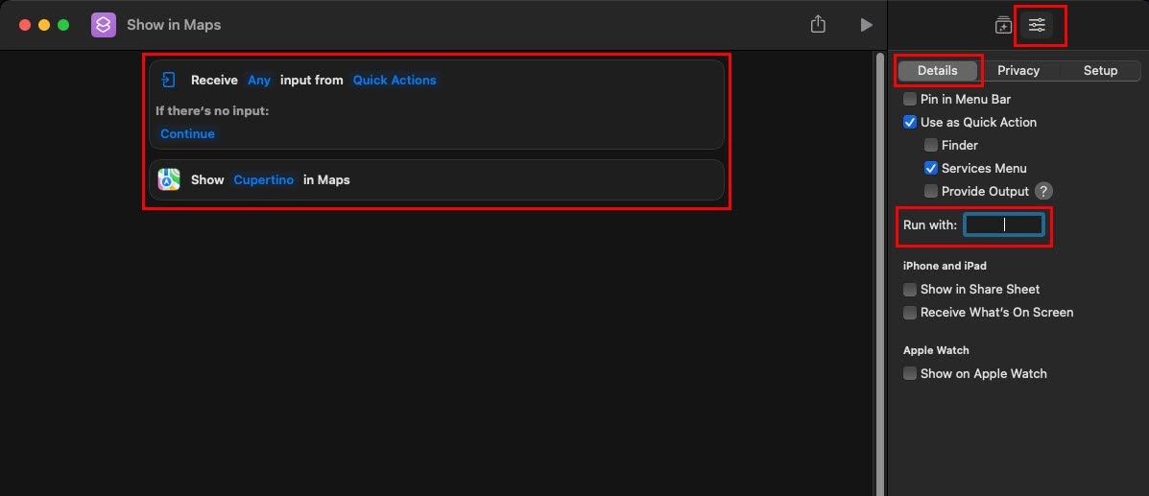The width and height of the screenshot is (1149, 496).
Task: Open the Action Library icon
Action: [1003, 25]
